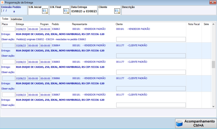
Task: Click representante code 000181 of pedido 036867
Action: (76, 95)
